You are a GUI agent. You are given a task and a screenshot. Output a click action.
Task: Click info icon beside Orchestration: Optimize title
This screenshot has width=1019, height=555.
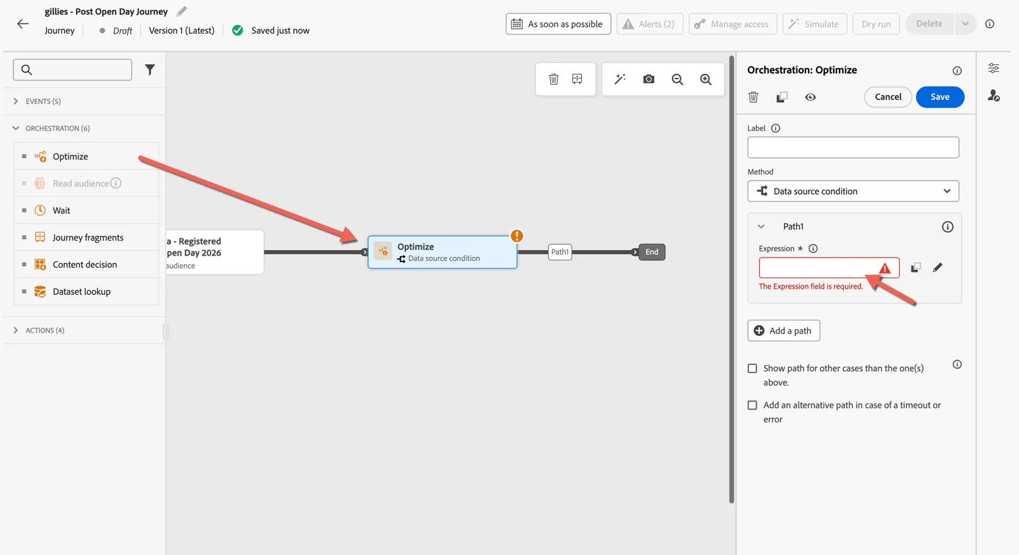click(x=957, y=70)
